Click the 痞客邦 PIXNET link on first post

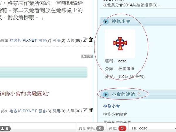(x=23, y=40)
